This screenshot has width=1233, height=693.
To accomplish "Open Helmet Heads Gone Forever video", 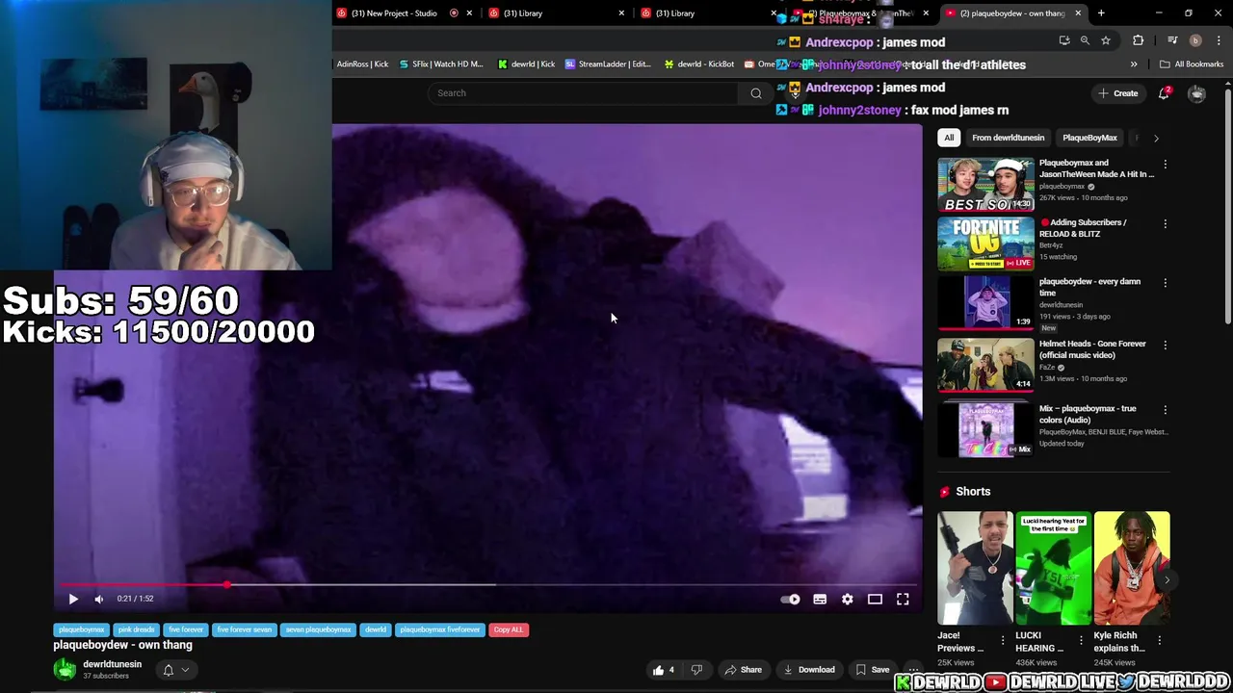I will tap(985, 365).
